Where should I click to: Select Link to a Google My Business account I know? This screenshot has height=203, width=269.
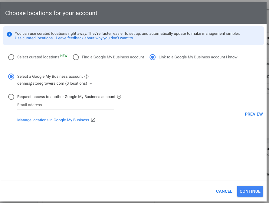coord(153,57)
